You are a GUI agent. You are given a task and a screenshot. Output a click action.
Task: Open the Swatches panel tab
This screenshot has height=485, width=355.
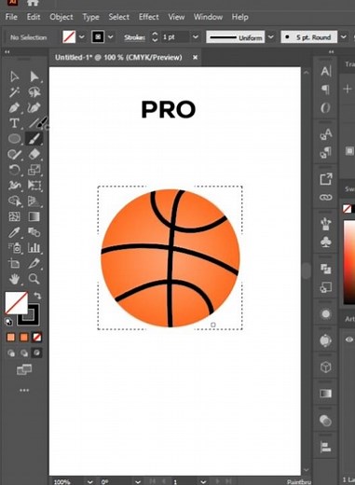tap(349, 188)
